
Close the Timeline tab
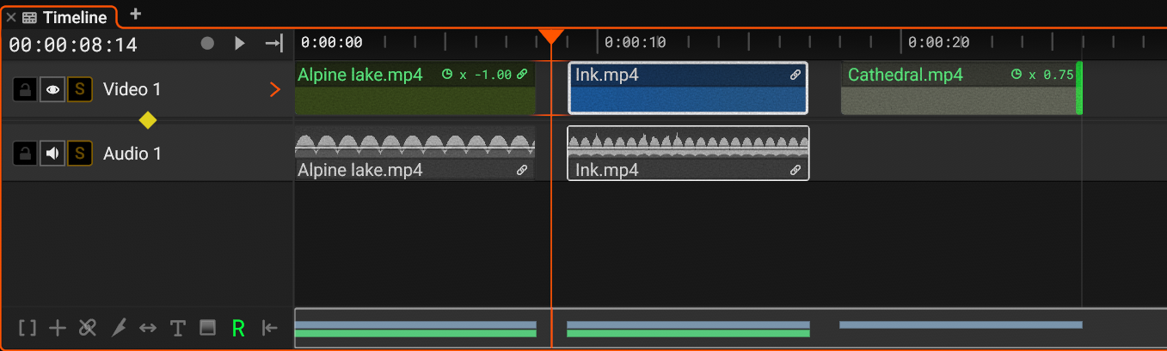pos(11,17)
